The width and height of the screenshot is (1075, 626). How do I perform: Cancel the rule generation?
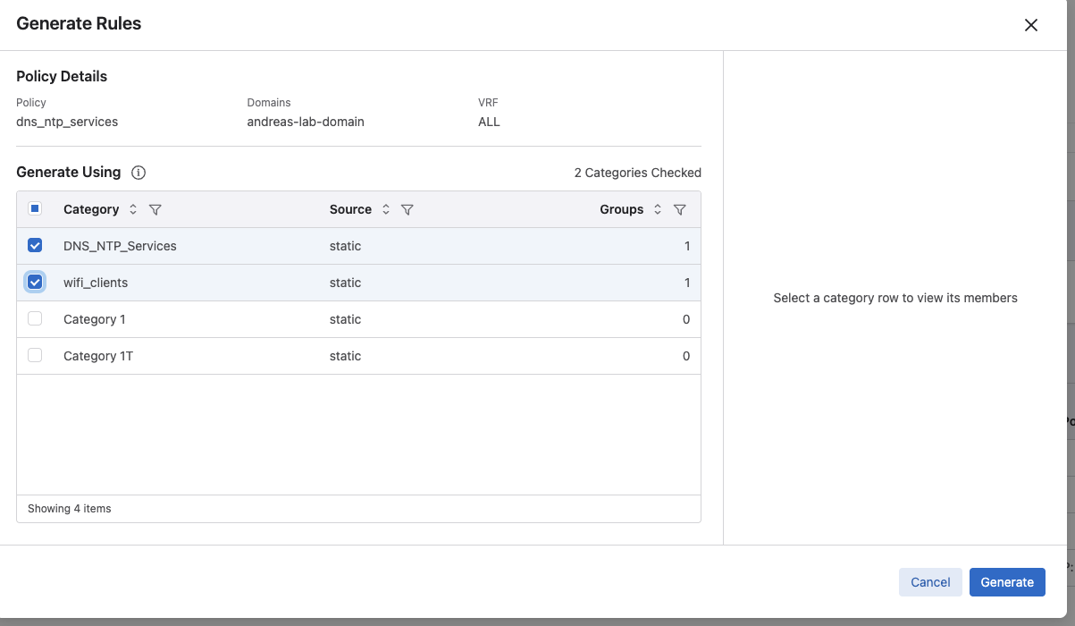pos(930,582)
